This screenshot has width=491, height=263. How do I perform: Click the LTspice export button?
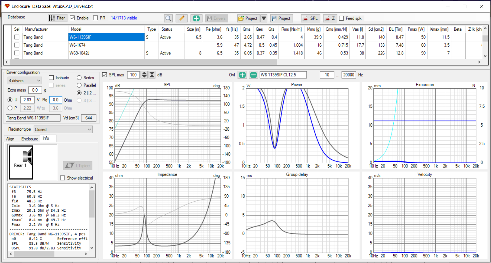[78, 166]
